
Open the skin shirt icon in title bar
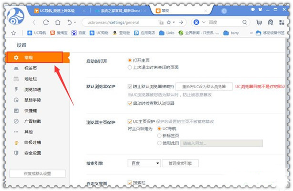coord(260,10)
